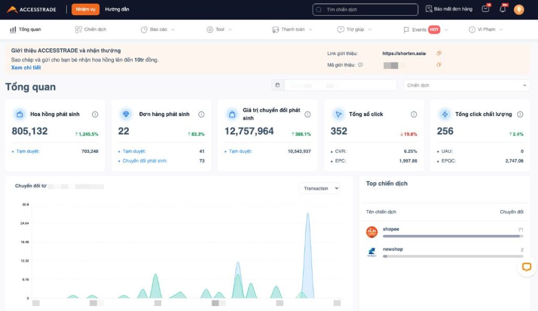
Task: Open the Chiến dịch campaign filter dropdown
Action: click(467, 85)
